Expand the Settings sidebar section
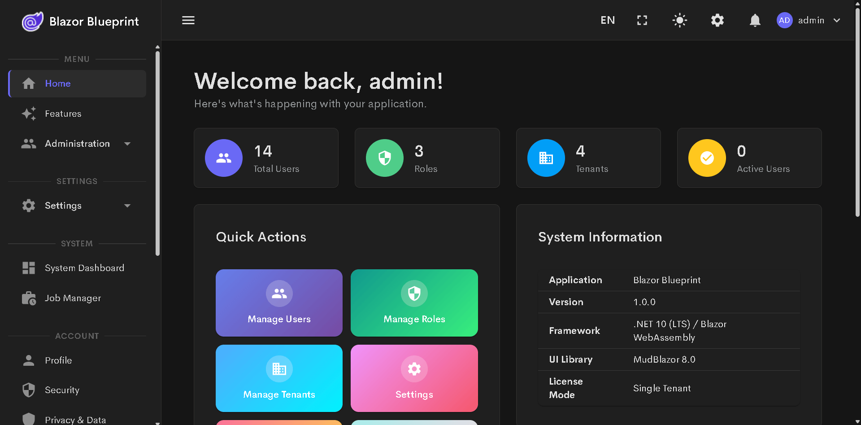The image size is (861, 425). pos(63,206)
